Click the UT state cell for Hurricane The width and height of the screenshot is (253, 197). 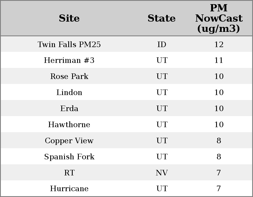(x=162, y=189)
